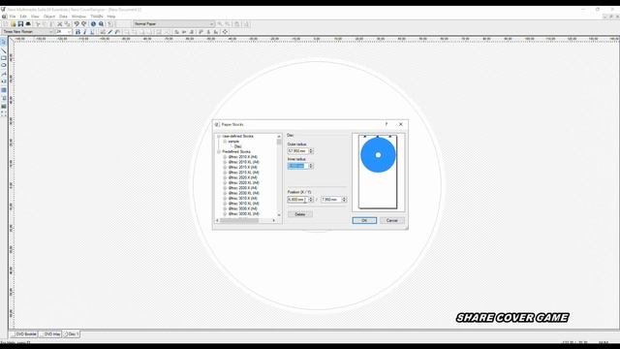Viewport: 620px width, 349px height.
Task: Open the Edit menu
Action: 23,16
